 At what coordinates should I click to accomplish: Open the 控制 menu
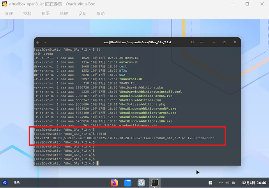pos(27,14)
